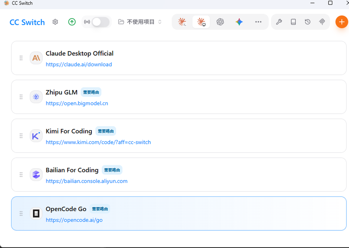This screenshot has height=248, width=349.
Task: Click the CC Switch title bar app icon
Action: click(x=6, y=3)
